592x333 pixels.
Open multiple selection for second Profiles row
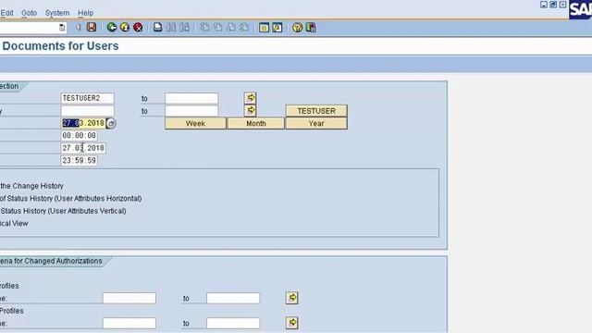click(x=292, y=323)
